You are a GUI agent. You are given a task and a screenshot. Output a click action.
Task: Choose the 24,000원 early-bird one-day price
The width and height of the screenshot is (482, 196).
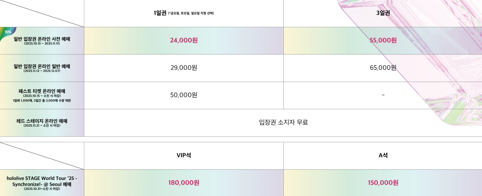click(x=184, y=40)
